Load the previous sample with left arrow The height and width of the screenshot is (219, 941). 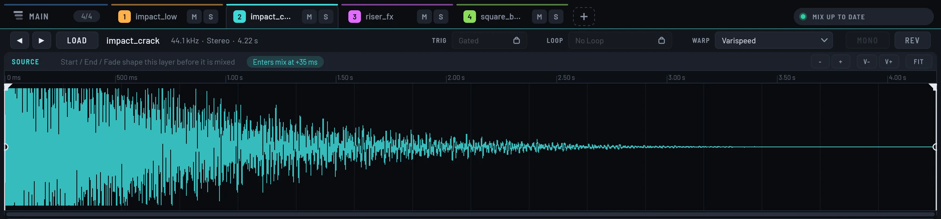coord(20,41)
